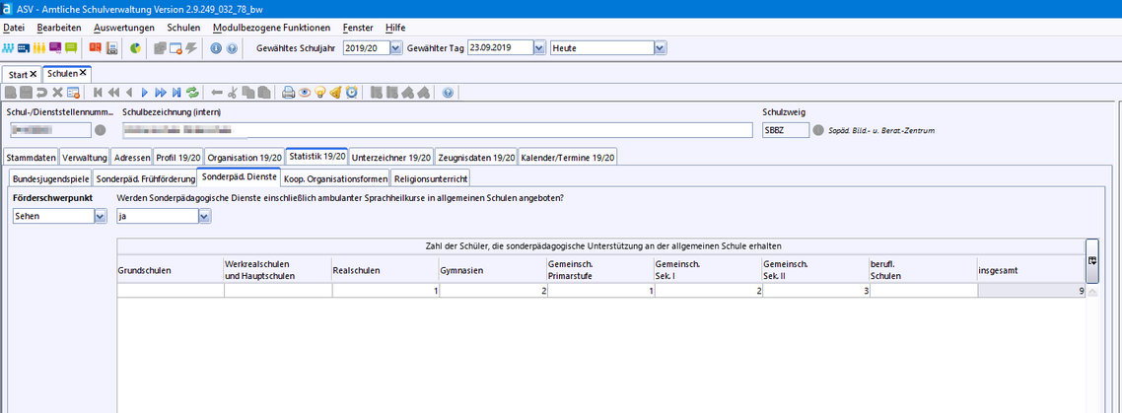1122x413 pixels.
Task: Click the lightbulb hint icon
Action: point(320,93)
